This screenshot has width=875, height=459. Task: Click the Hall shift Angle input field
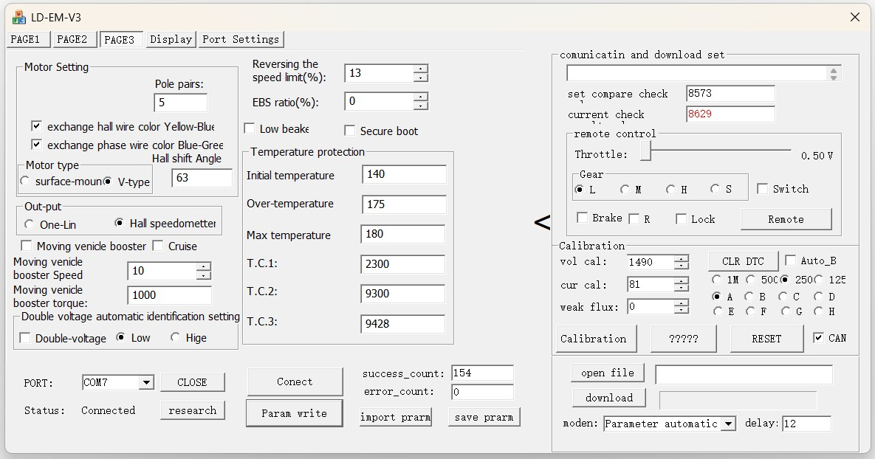[x=202, y=178]
